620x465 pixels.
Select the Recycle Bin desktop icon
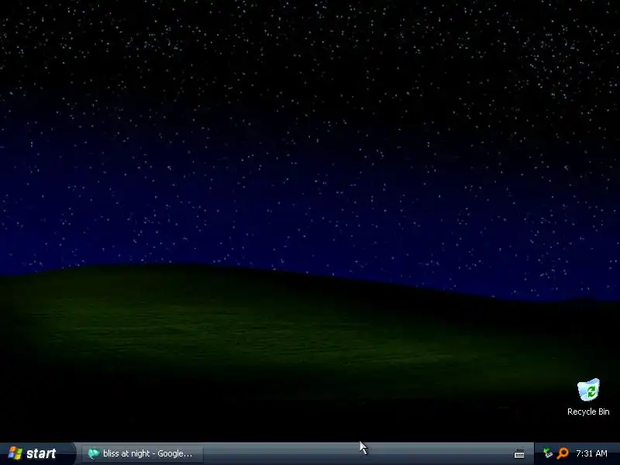pos(588,397)
